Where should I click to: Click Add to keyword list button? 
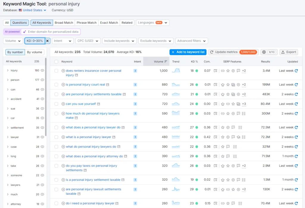click(188, 52)
